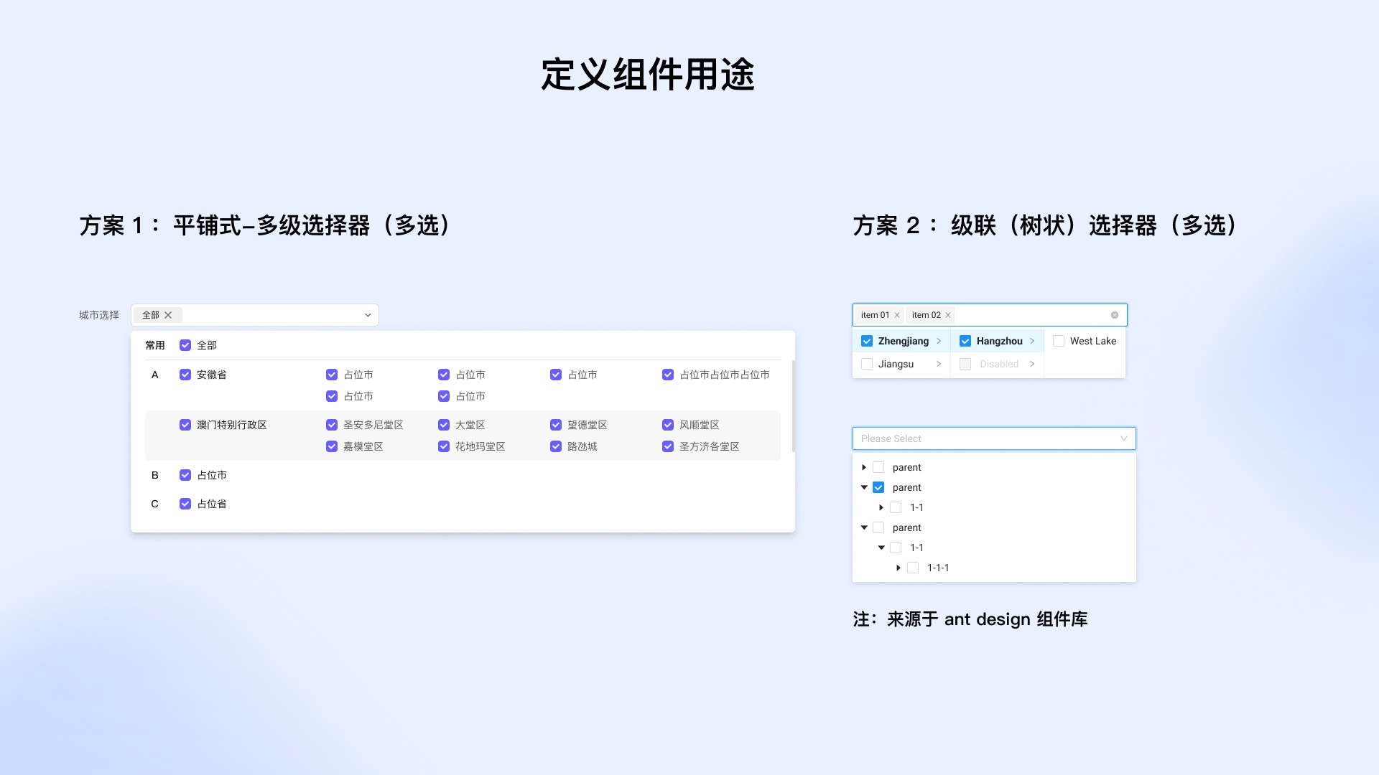The height and width of the screenshot is (775, 1379).
Task: Click the Please Select input field
Action: tap(993, 437)
